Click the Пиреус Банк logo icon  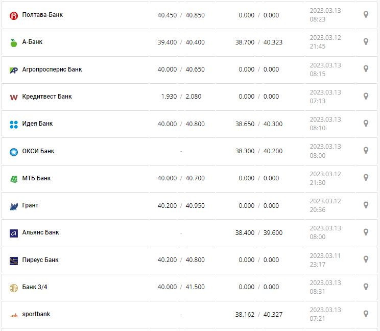[x=14, y=261]
